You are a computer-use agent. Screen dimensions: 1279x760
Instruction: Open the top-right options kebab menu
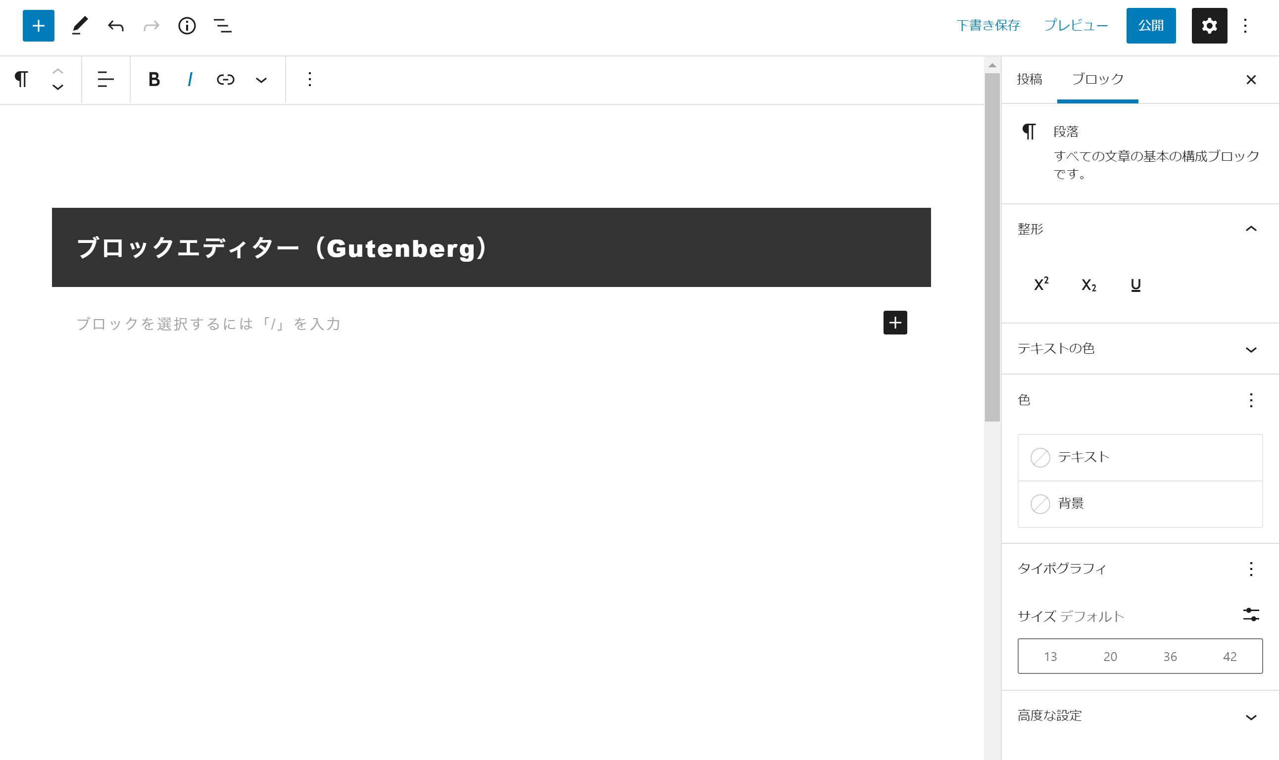[x=1245, y=26]
